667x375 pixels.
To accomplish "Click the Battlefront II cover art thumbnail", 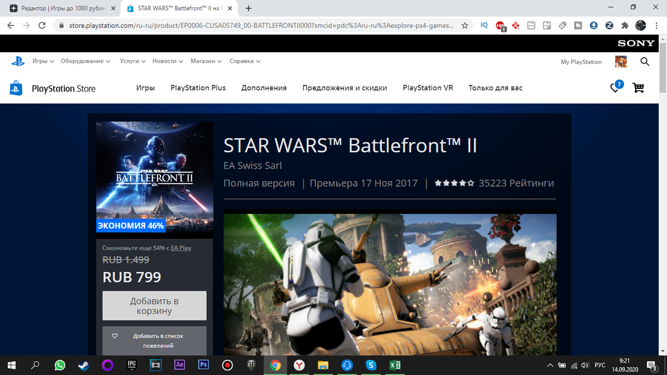I will tap(155, 180).
